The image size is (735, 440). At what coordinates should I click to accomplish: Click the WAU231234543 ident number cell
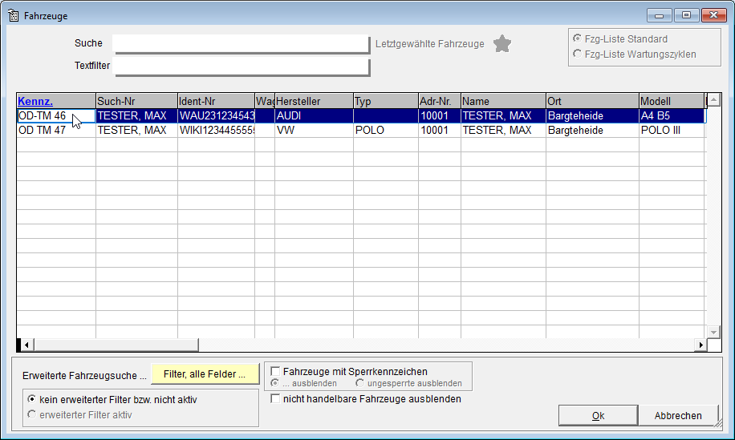(216, 115)
